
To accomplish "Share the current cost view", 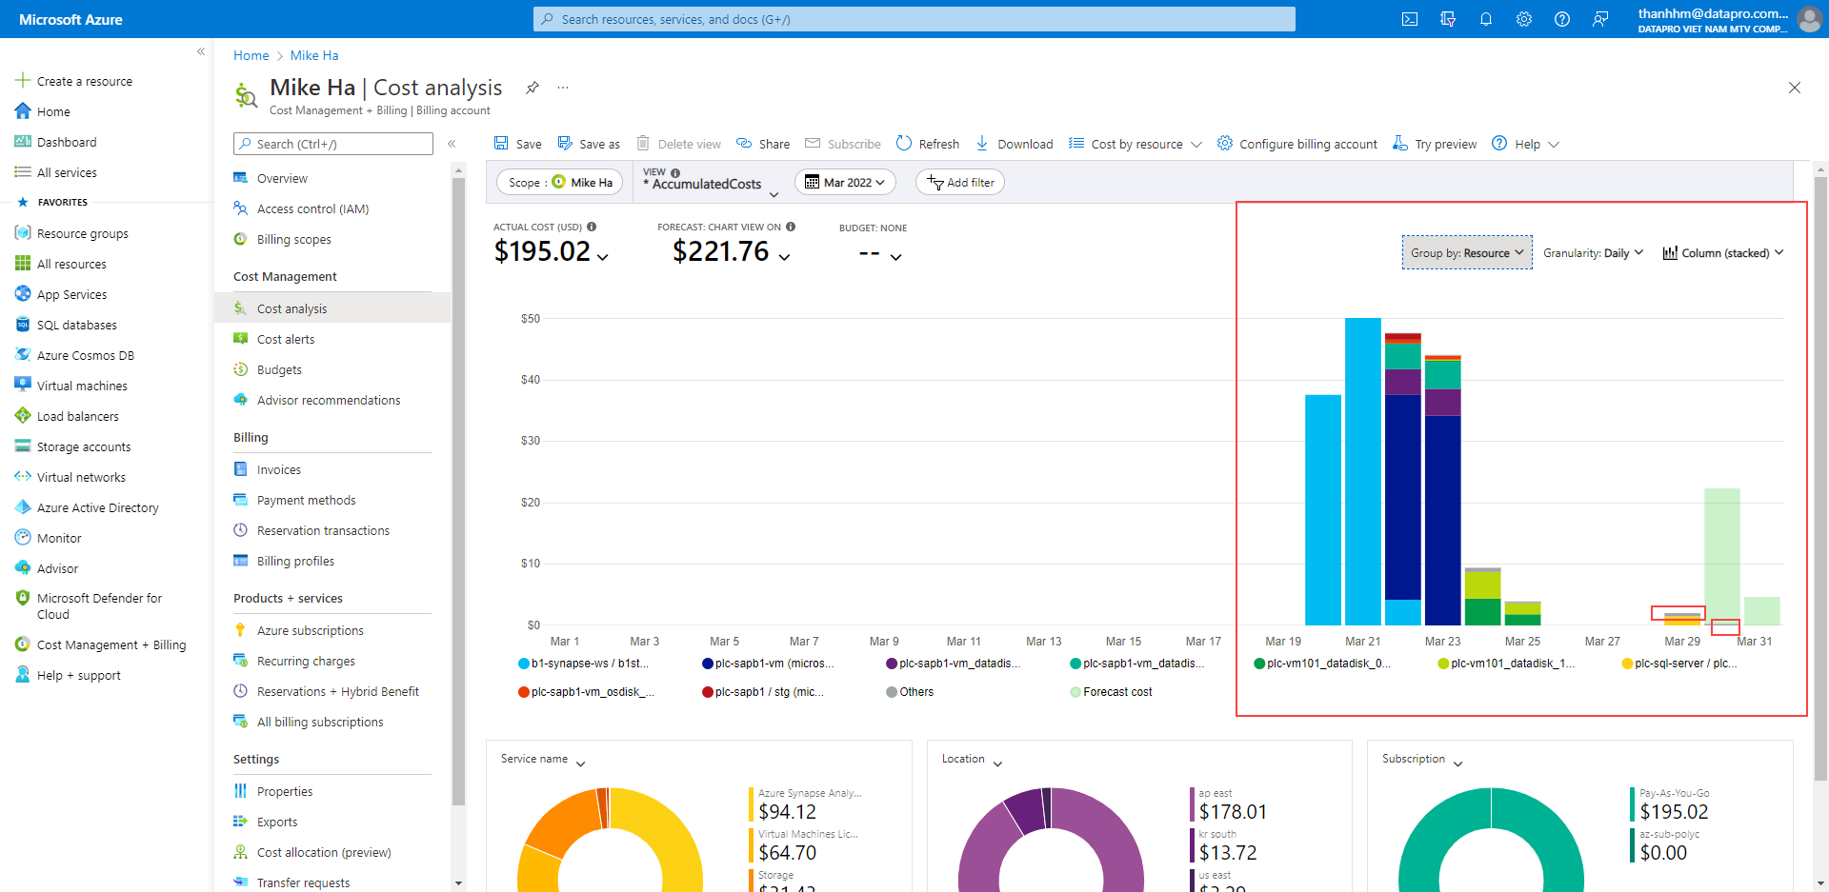I will click(762, 143).
